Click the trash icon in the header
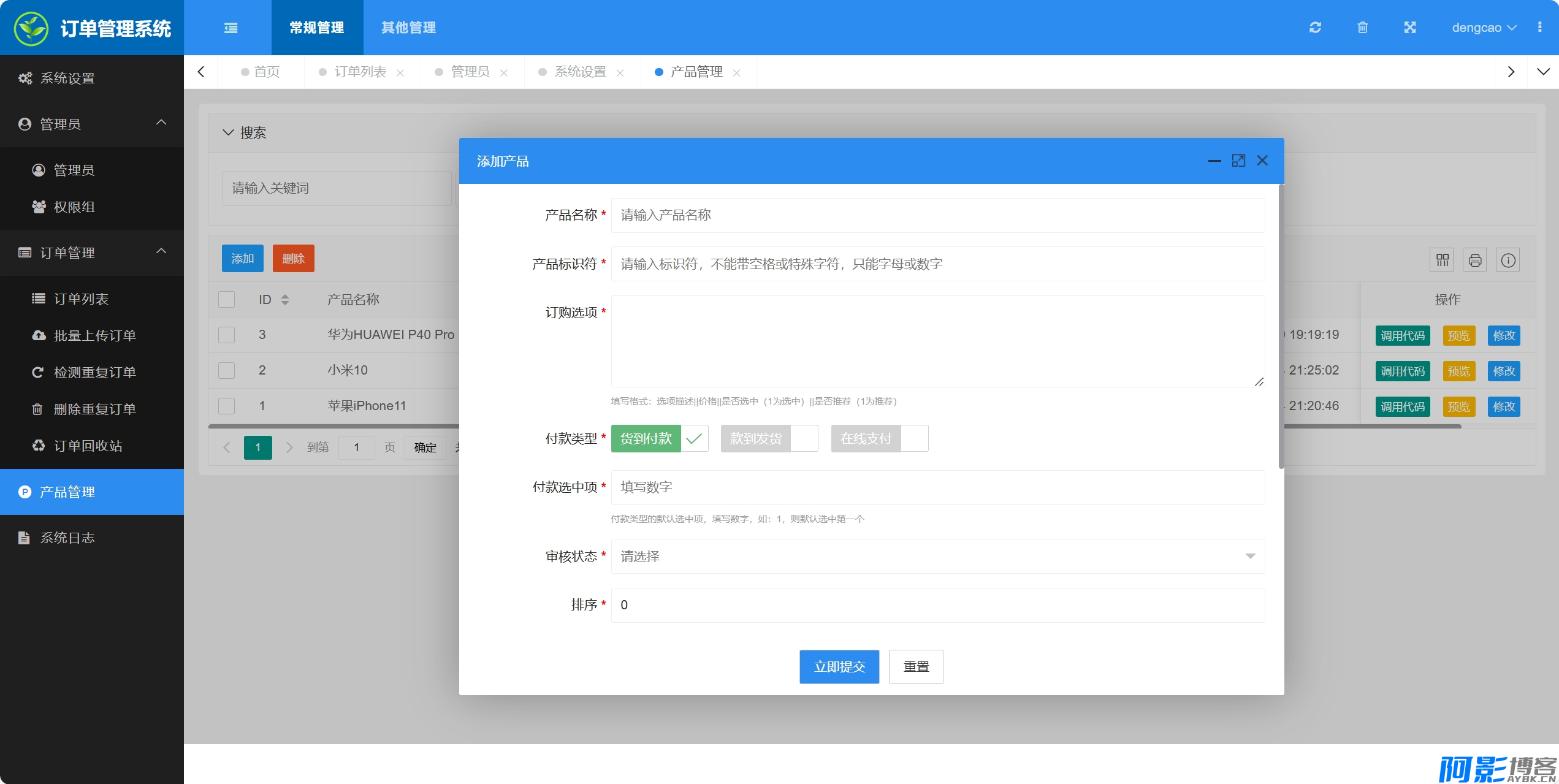1559x784 pixels. (x=1362, y=28)
